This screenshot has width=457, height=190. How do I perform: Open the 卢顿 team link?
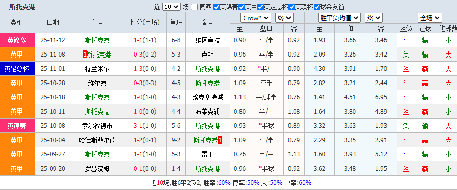click(207, 55)
